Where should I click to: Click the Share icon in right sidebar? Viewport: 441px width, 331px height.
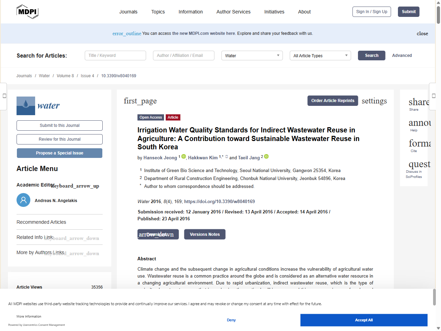coord(418,102)
